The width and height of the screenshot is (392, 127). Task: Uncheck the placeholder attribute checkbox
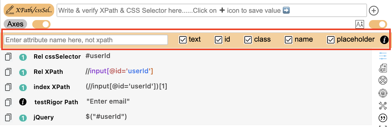(331, 40)
